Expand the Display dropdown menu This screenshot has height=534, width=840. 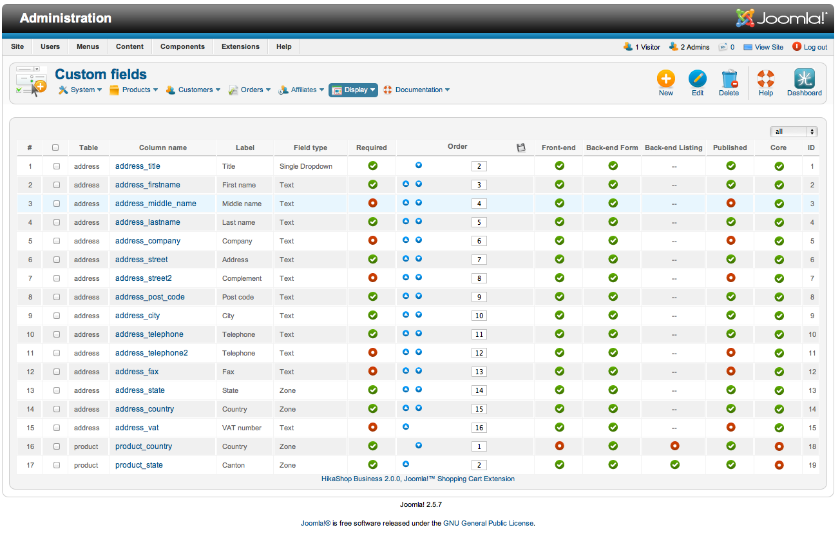[x=353, y=90]
